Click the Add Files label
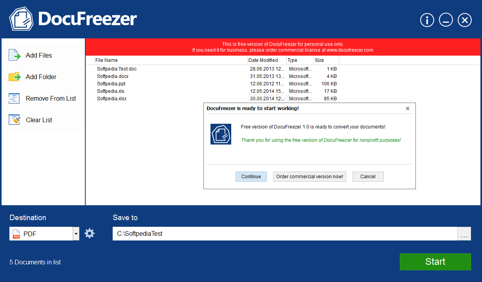 pos(39,56)
